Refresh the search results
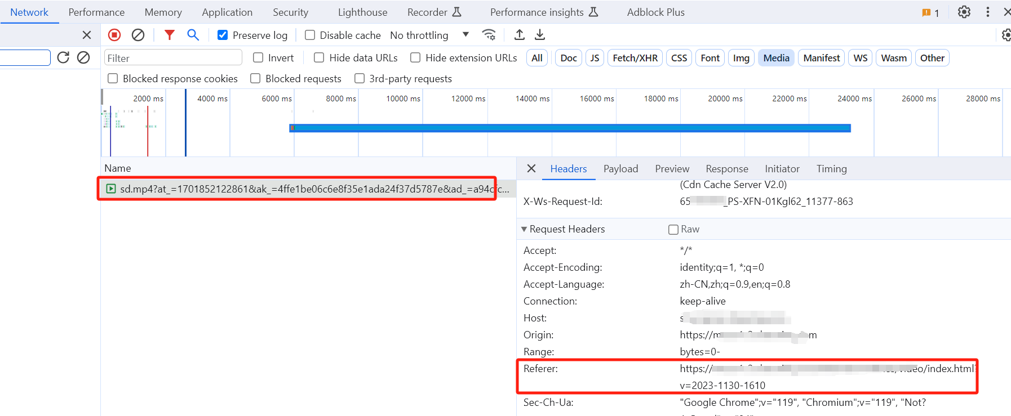This screenshot has width=1011, height=416. click(63, 57)
